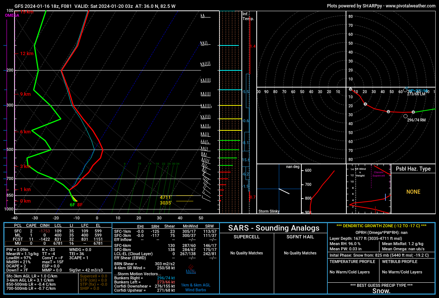Image resolution: width=439 pixels, height=298 pixels.
Task: Click the WETBULB PROFILE heading
Action: [400, 261]
